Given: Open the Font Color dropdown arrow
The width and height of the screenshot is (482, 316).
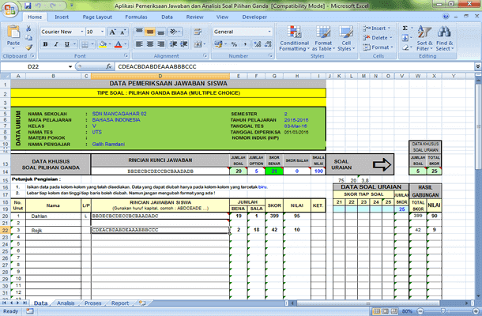Looking at the screenshot, I should pos(125,44).
